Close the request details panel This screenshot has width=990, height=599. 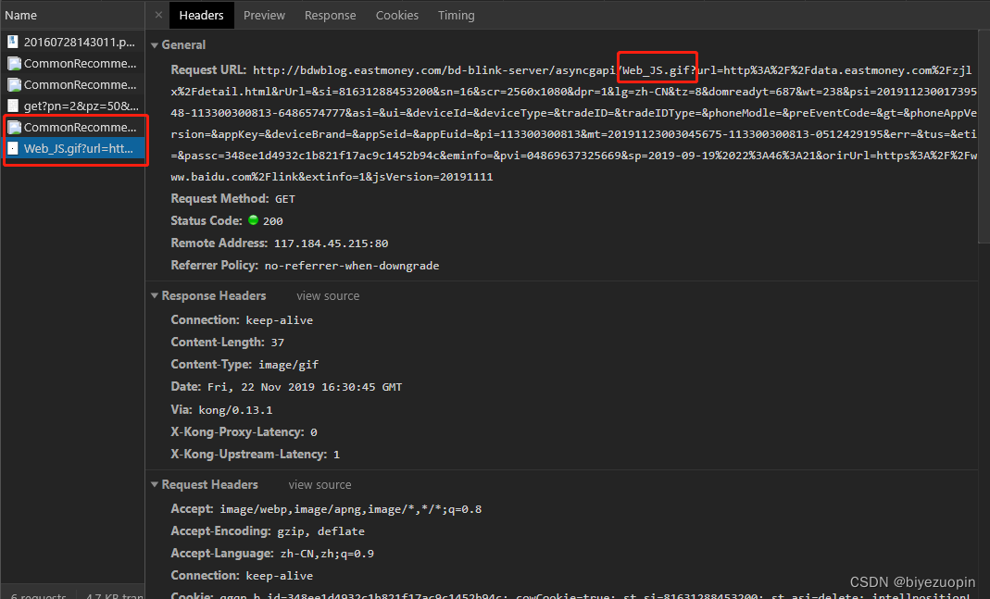point(158,15)
